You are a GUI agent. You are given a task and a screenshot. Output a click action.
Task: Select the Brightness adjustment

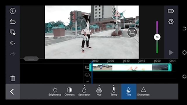pos(55,92)
